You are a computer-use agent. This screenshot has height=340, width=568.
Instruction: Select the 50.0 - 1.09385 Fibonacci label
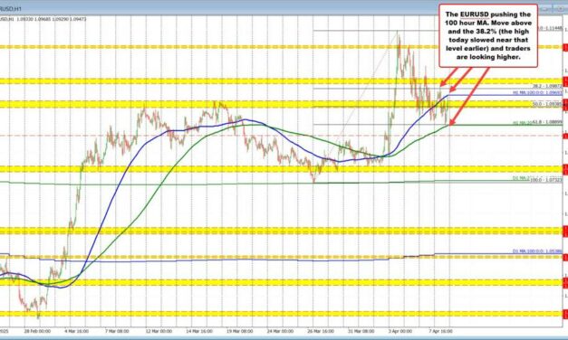coord(547,104)
